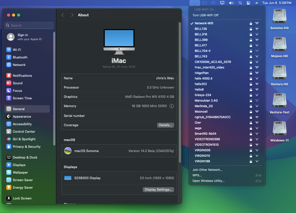Open Control Center in the menu bar

coord(248,3)
